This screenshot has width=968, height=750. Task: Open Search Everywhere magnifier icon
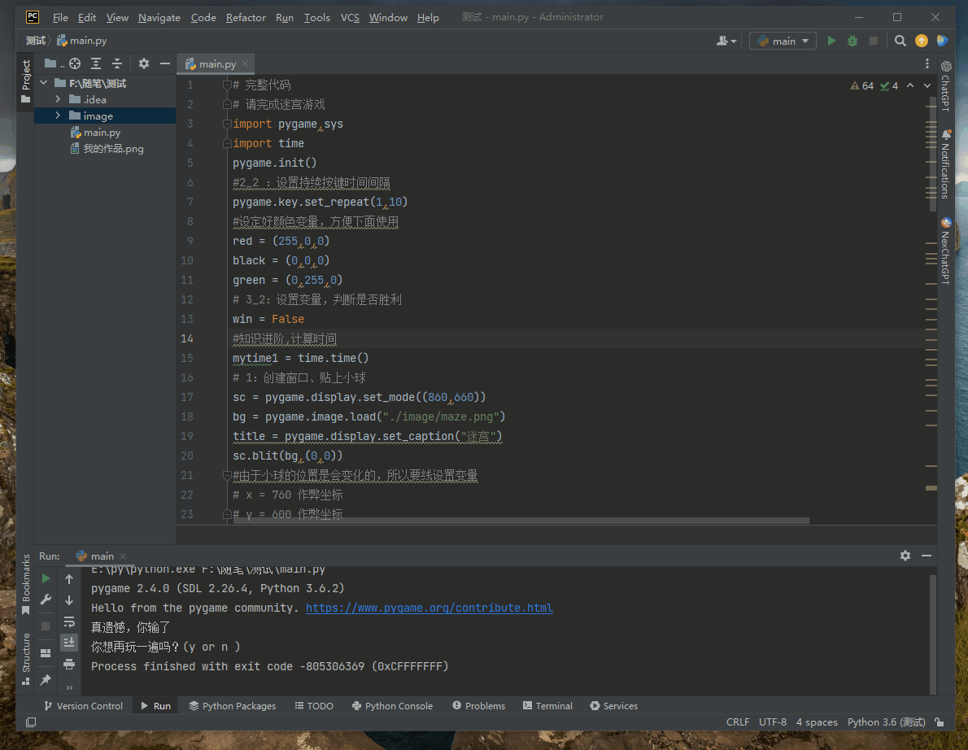900,41
